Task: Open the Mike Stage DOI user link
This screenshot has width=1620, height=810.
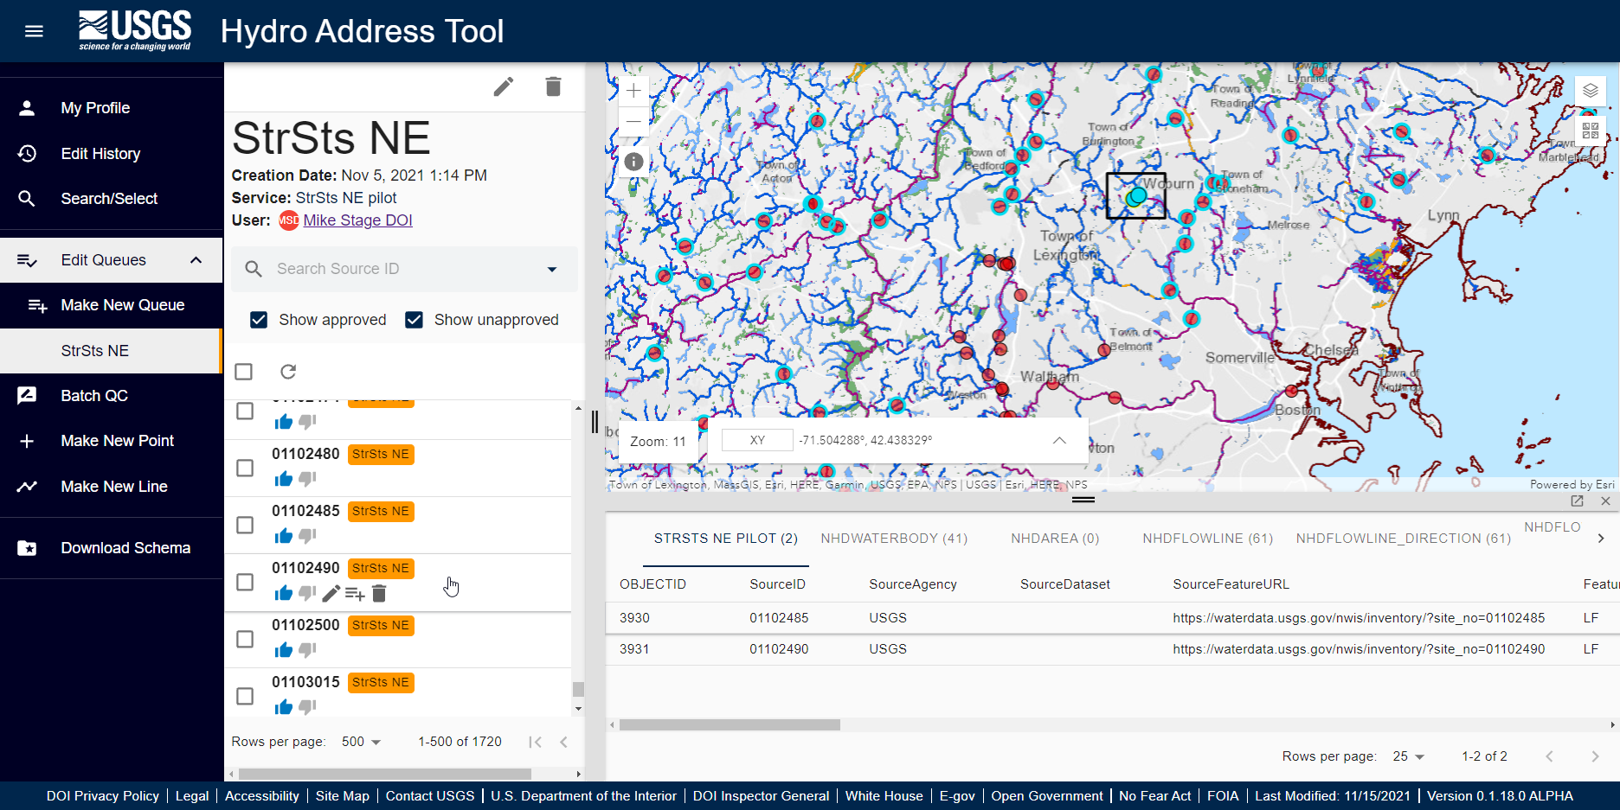Action: 357,220
